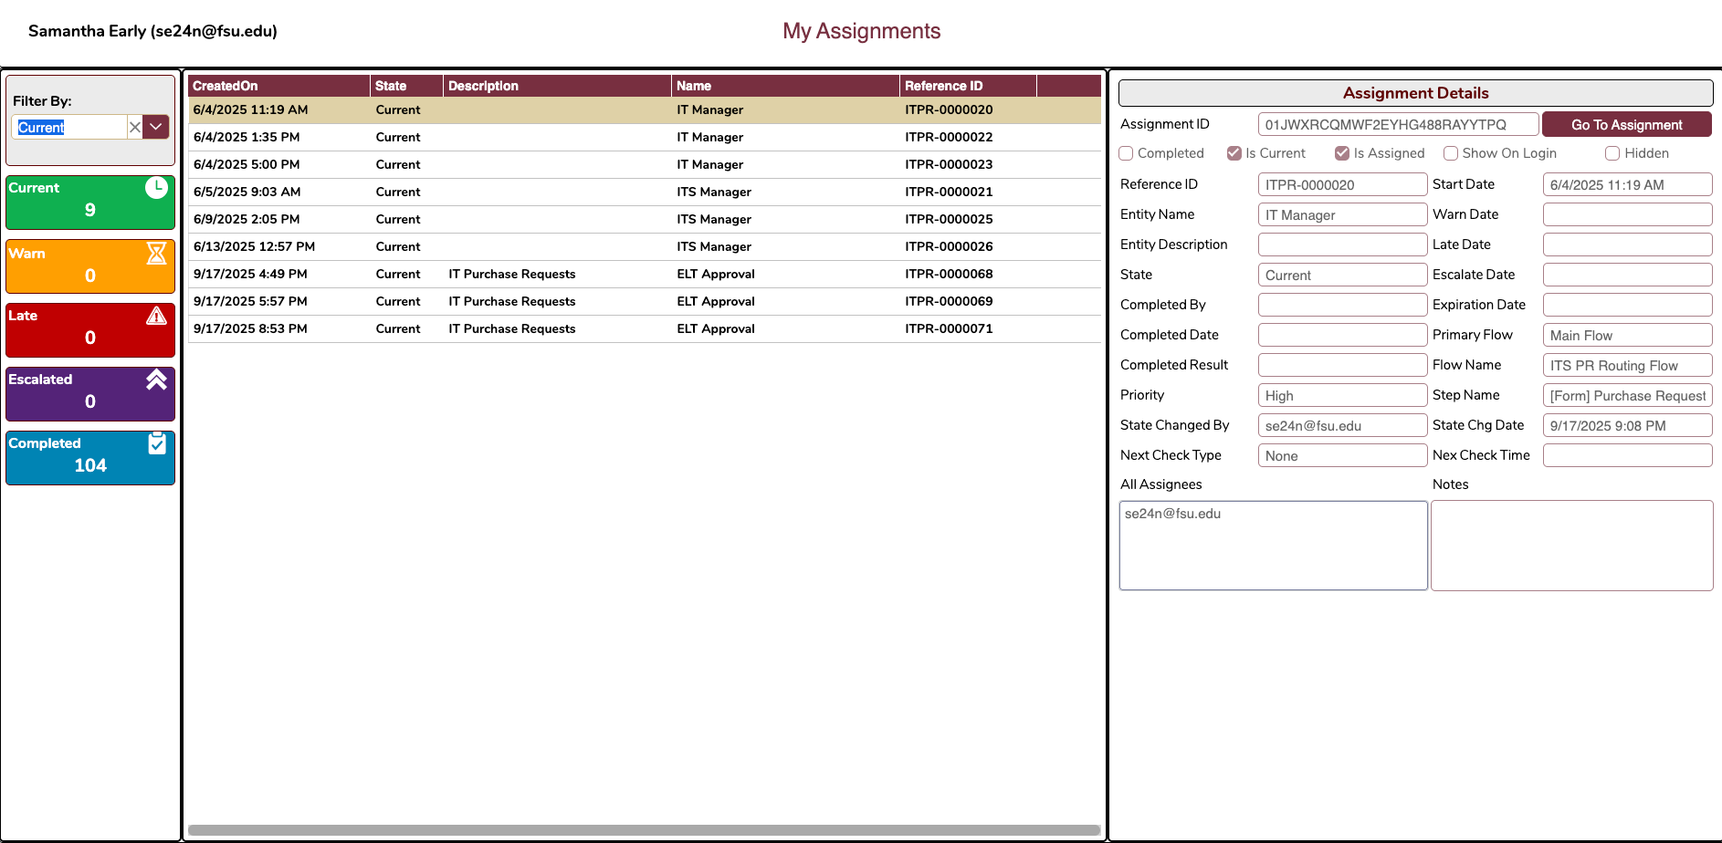Click the Notes text area
Image resolution: width=1722 pixels, height=843 pixels.
(1571, 546)
